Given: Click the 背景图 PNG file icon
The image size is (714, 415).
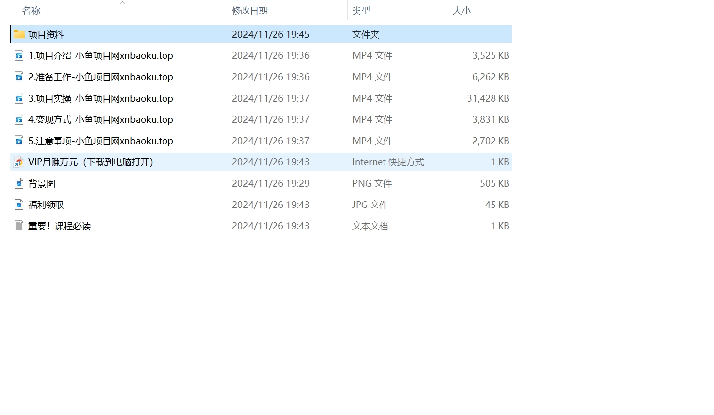Looking at the screenshot, I should [x=19, y=183].
